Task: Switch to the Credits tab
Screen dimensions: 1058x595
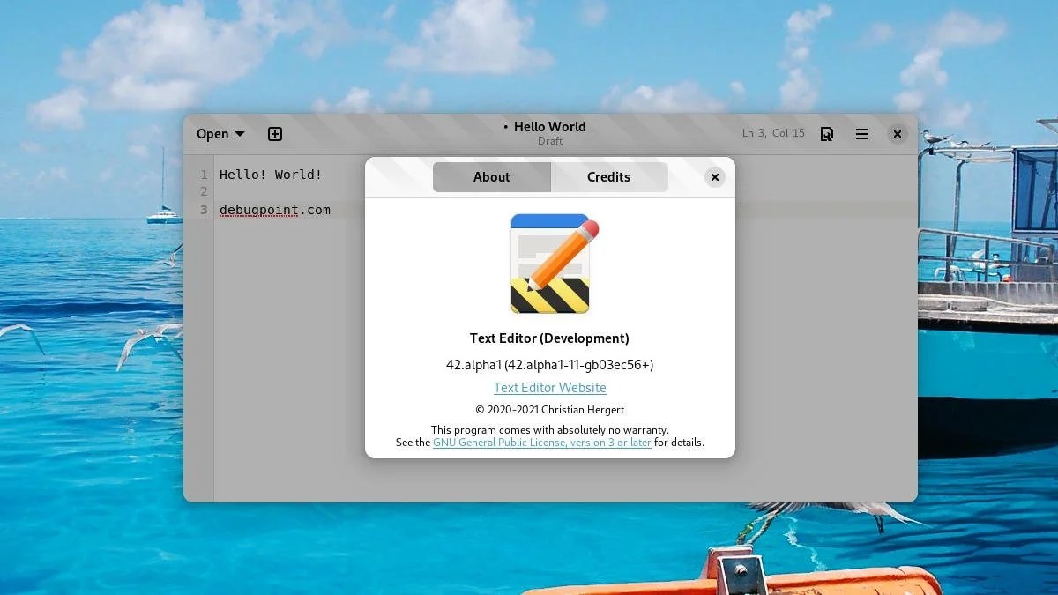Action: 609,177
